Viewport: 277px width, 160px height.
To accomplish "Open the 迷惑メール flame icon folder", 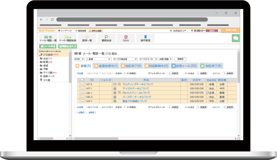I will pos(41,76).
